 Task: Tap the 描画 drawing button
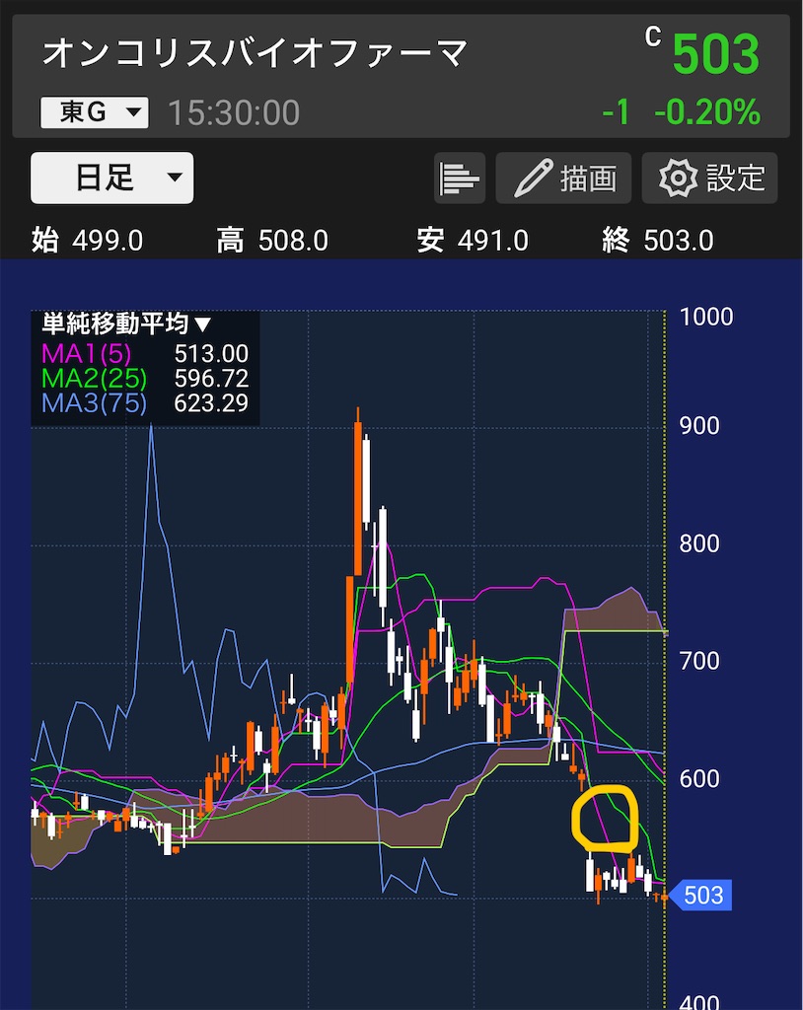click(x=563, y=179)
